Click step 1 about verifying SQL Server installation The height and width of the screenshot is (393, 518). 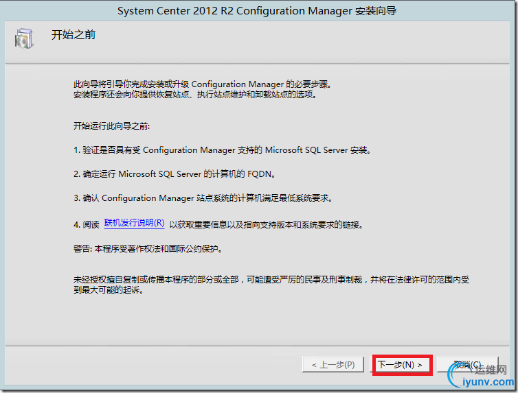pyautogui.click(x=222, y=150)
